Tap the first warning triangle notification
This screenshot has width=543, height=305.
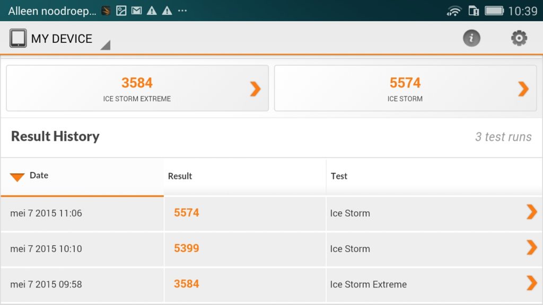[x=152, y=11]
